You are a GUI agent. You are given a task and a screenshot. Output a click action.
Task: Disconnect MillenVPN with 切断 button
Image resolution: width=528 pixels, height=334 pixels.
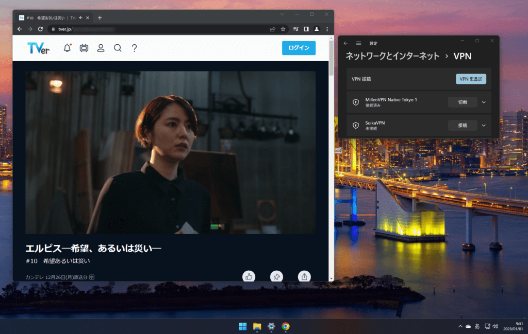[463, 102]
